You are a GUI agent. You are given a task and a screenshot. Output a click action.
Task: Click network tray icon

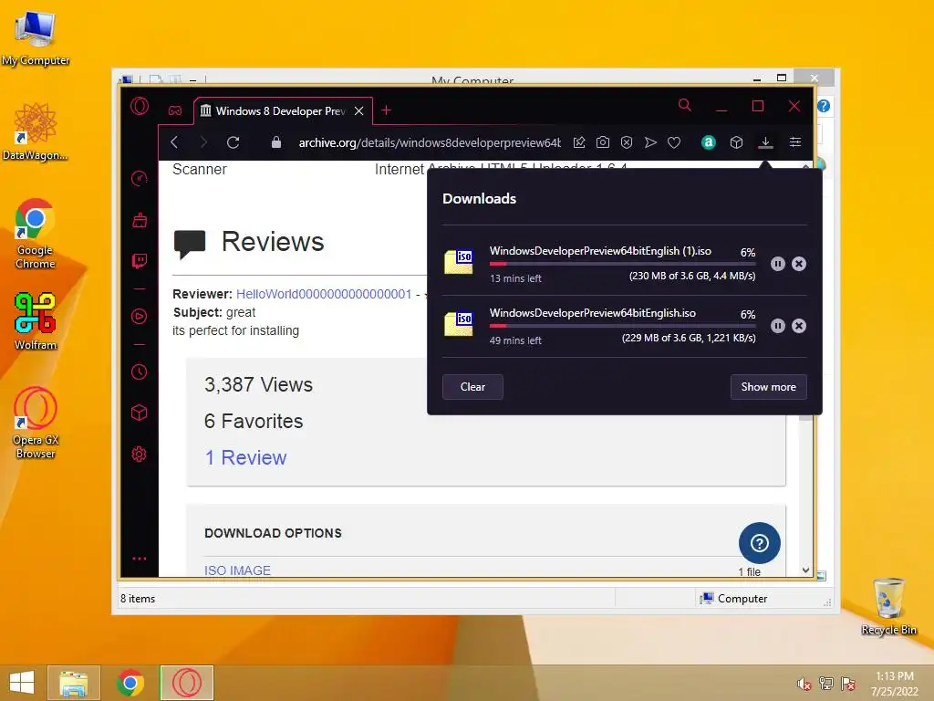pos(826,684)
